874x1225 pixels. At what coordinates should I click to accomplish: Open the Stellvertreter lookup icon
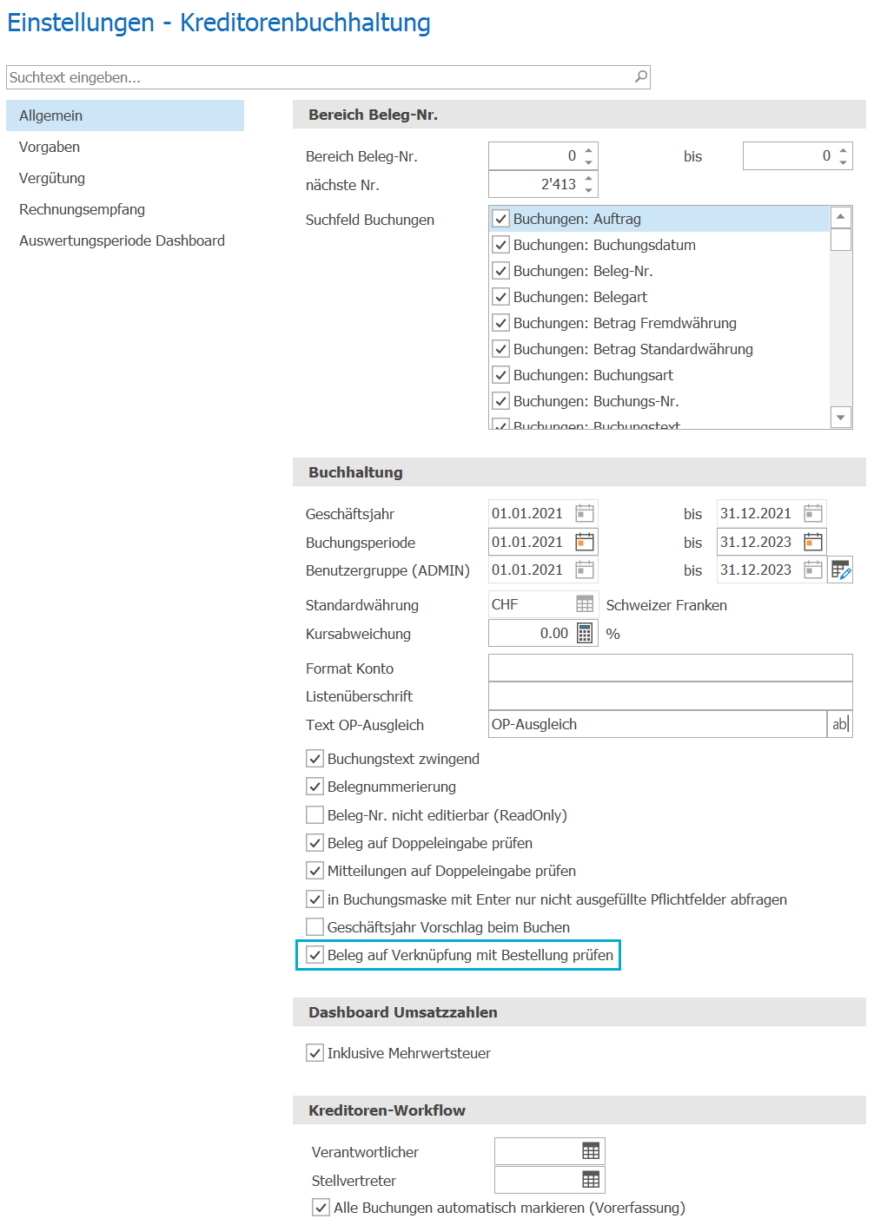[x=591, y=1180]
